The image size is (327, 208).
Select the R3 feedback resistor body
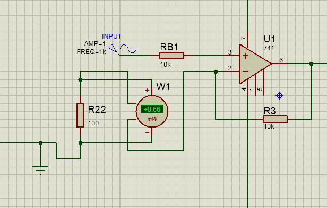click(275, 119)
